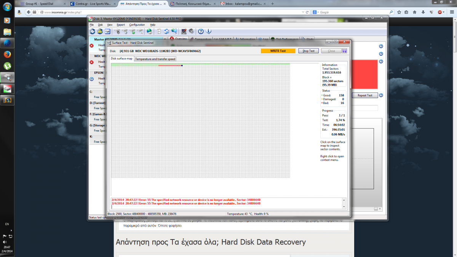Viewport: 457px width, 257px height.
Task: Switch to the Inbox Gmail browser tab
Action: [x=243, y=3]
